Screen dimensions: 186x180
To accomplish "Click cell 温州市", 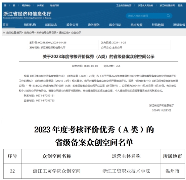I will 172,171.
